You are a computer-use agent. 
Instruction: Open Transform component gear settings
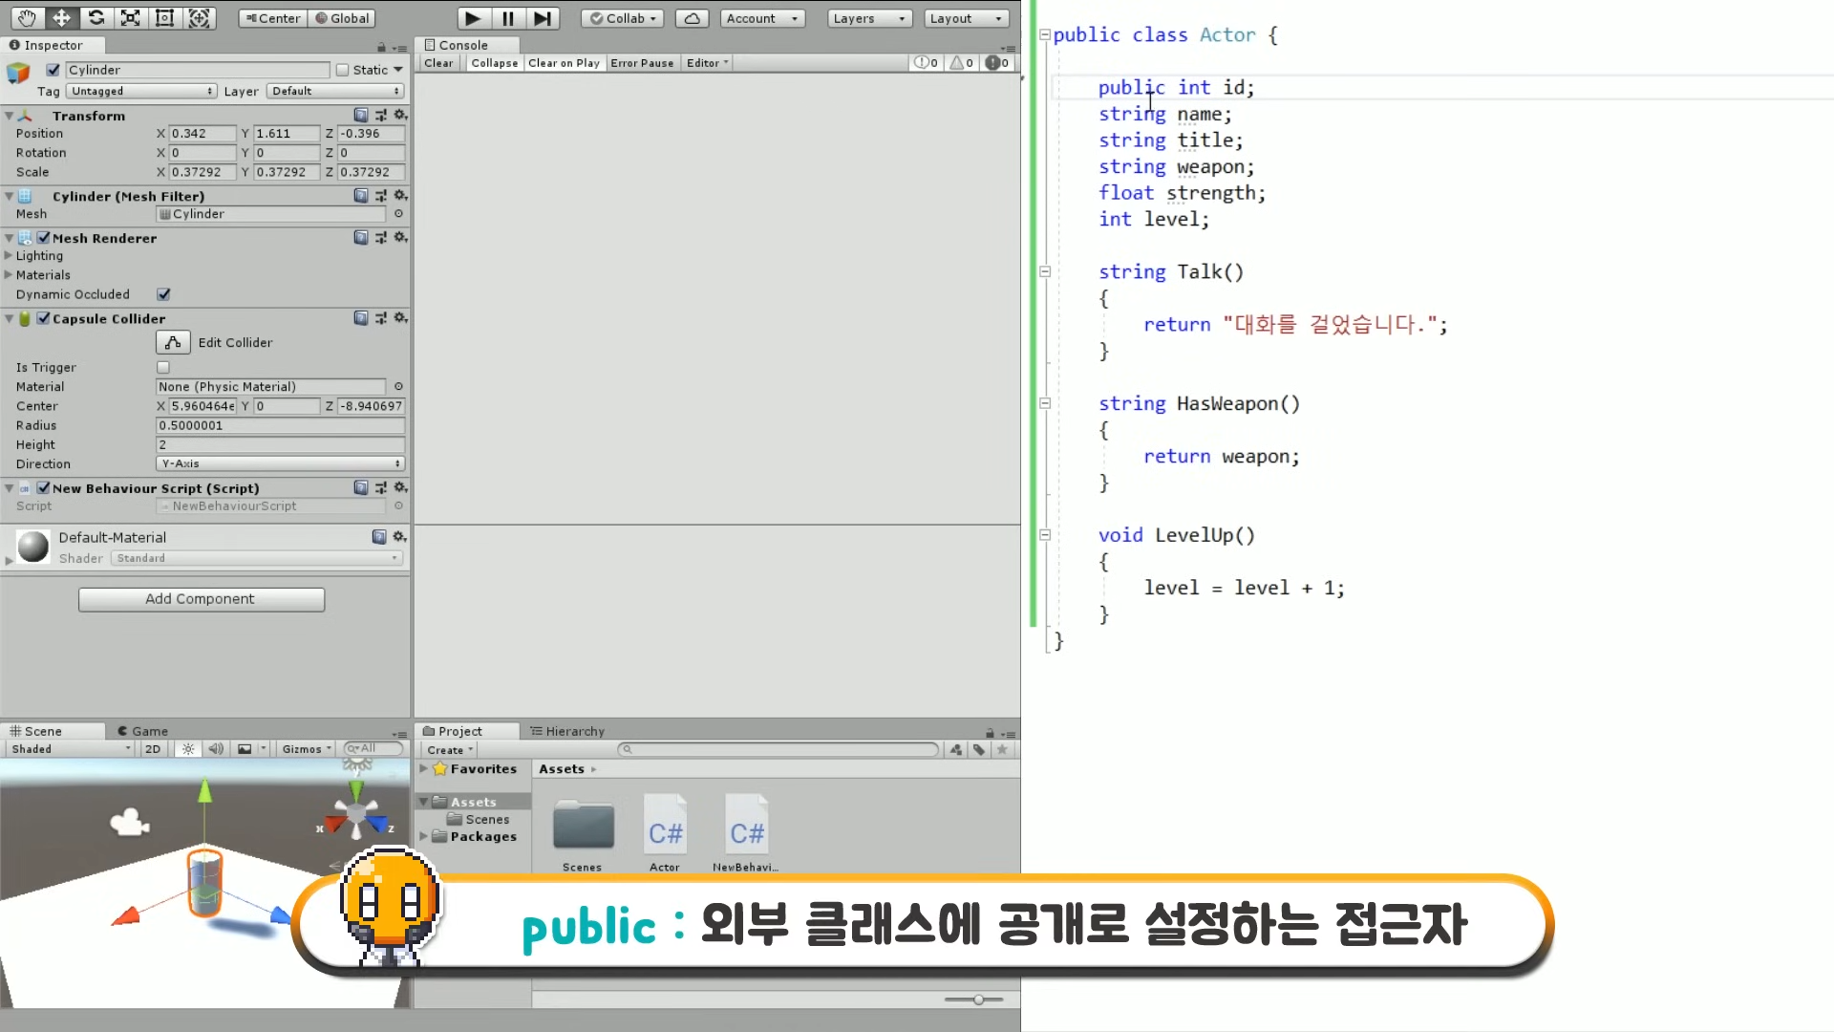click(400, 115)
